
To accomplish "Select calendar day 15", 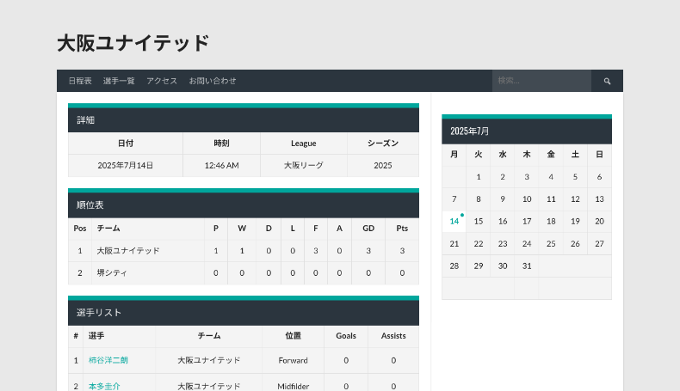I will [479, 221].
